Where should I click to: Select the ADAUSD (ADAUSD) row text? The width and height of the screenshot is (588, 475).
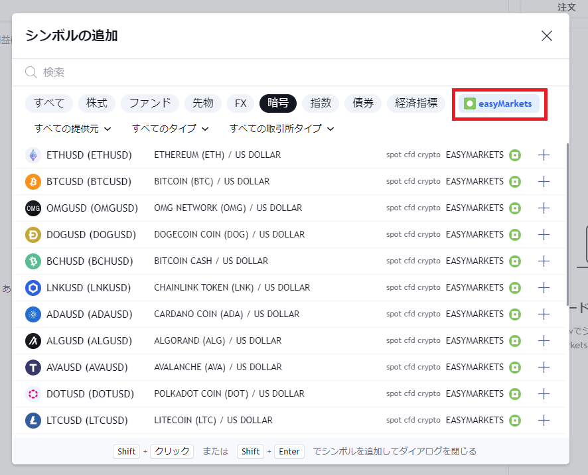[89, 314]
